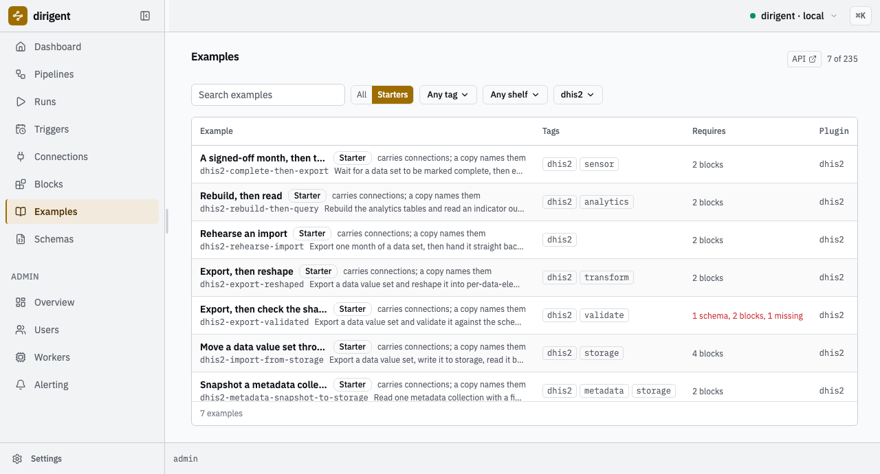Open the API link
Screen dimensions: 880x474
[804, 59]
